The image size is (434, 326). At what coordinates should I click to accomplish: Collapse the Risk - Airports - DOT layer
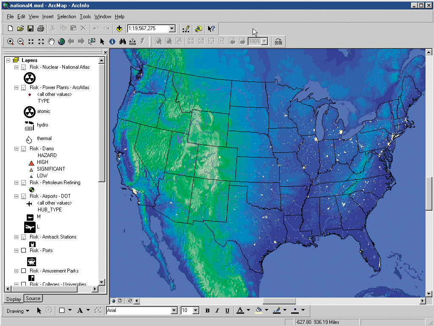point(17,196)
